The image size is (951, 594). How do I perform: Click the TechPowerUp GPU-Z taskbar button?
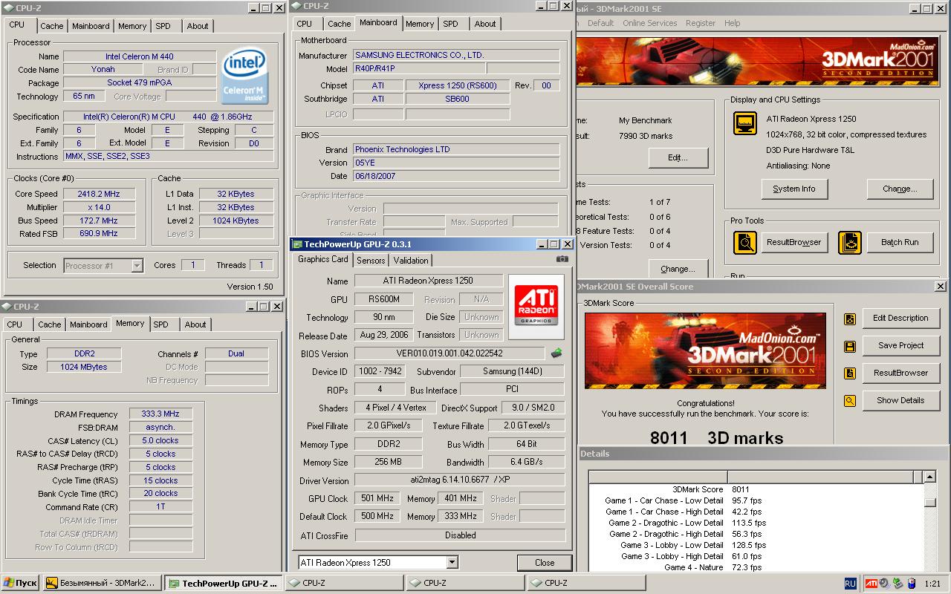point(222,584)
